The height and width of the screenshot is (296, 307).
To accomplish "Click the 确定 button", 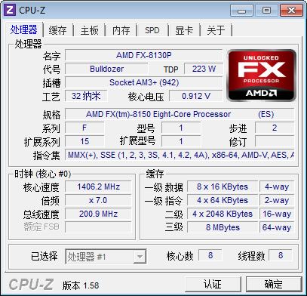I will tap(274, 285).
